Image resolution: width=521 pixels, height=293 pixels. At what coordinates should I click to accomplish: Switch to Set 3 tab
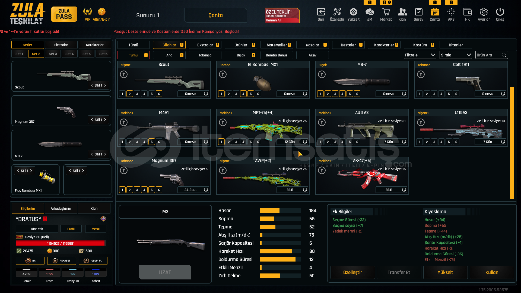53,54
